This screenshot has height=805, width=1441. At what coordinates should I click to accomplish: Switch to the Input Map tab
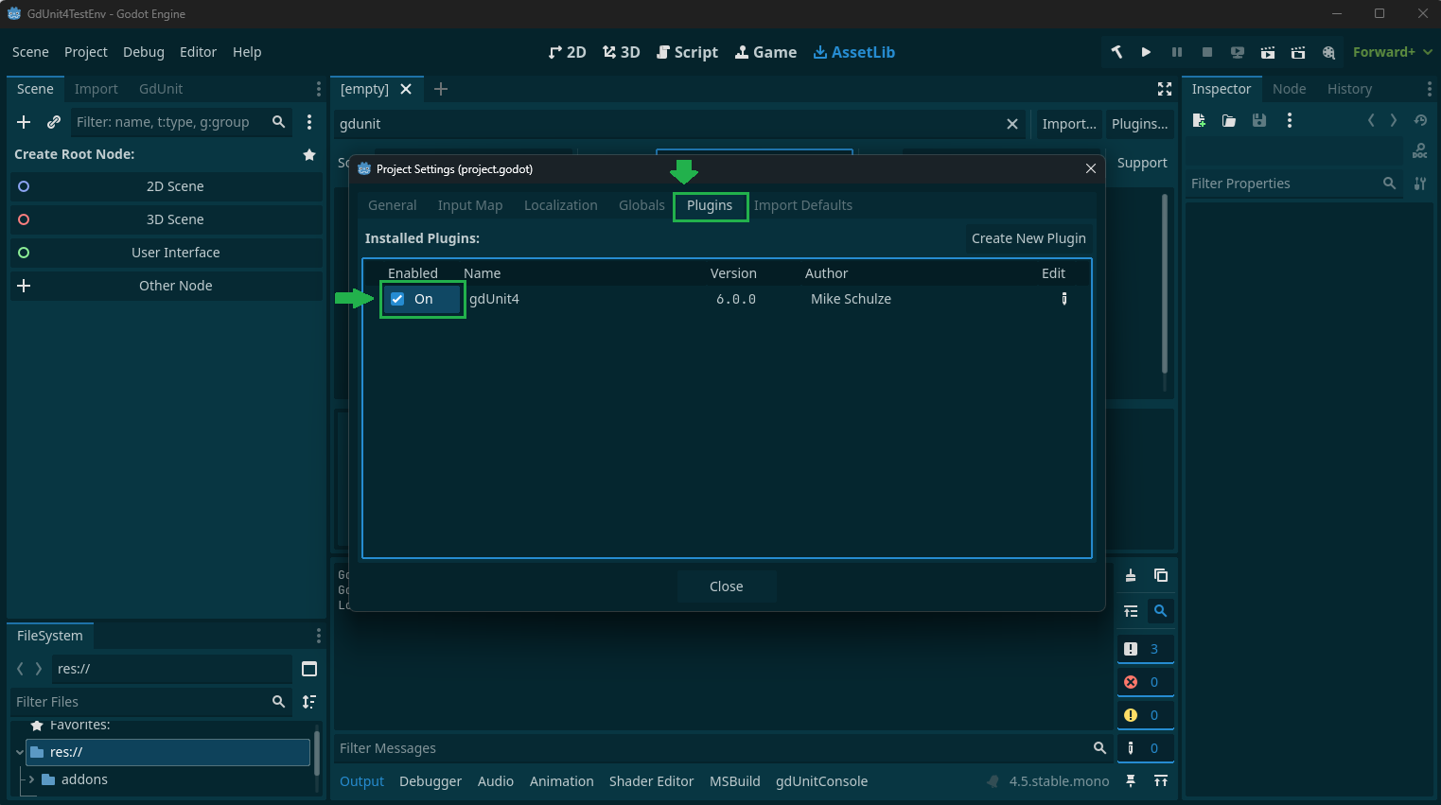pos(469,205)
